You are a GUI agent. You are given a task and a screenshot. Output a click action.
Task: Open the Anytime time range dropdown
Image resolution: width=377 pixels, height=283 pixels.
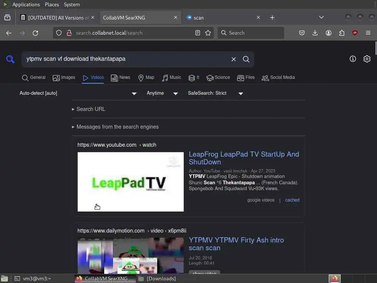pyautogui.click(x=162, y=93)
